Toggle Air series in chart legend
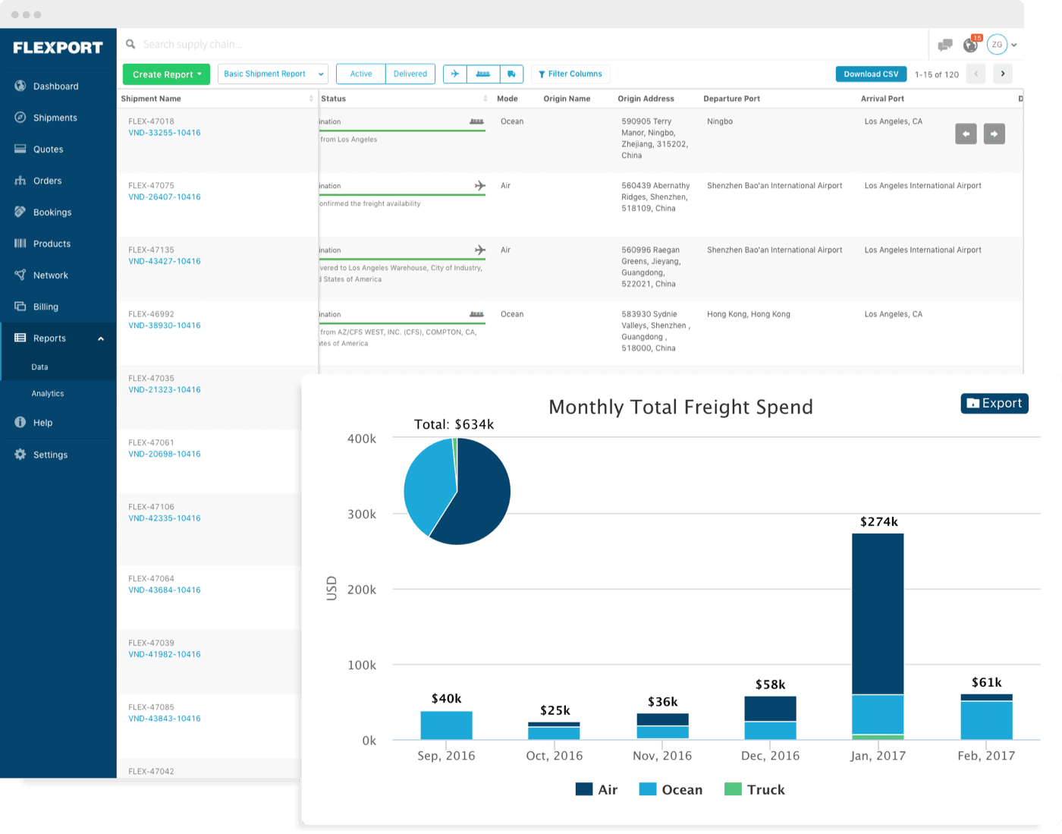 click(597, 790)
